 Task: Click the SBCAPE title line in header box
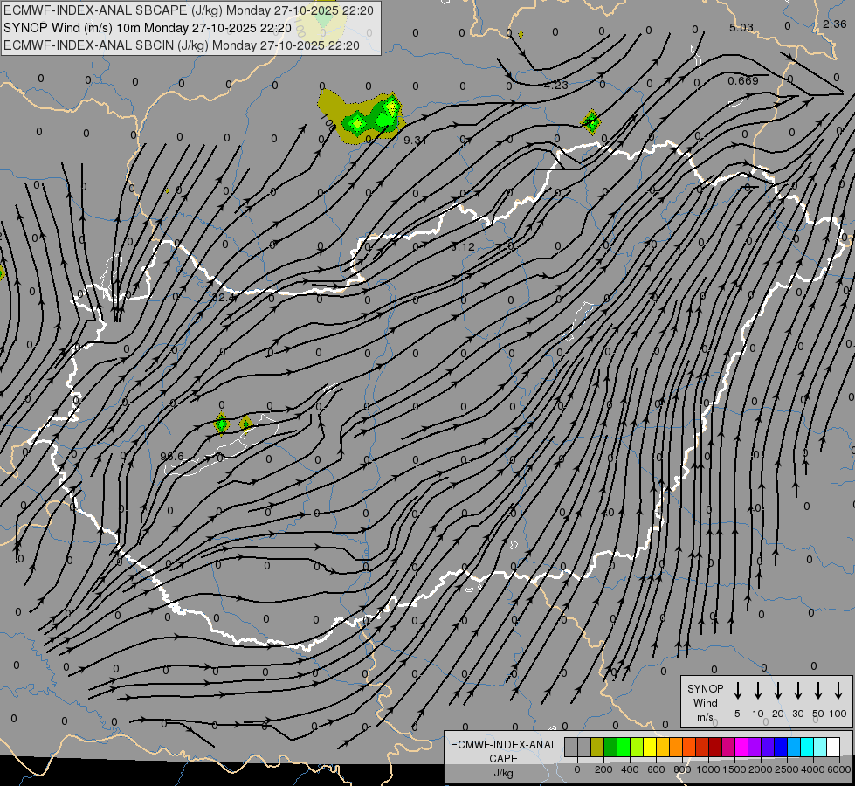189,10
